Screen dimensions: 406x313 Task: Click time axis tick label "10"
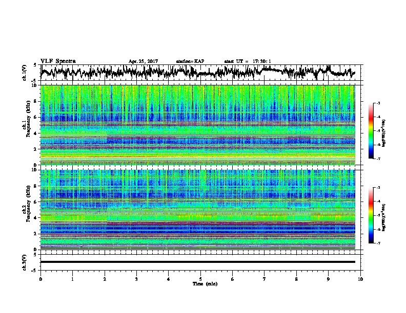tap(360, 279)
